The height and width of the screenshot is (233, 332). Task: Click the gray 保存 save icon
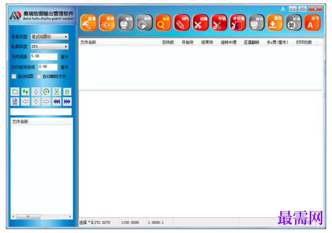tap(145, 23)
